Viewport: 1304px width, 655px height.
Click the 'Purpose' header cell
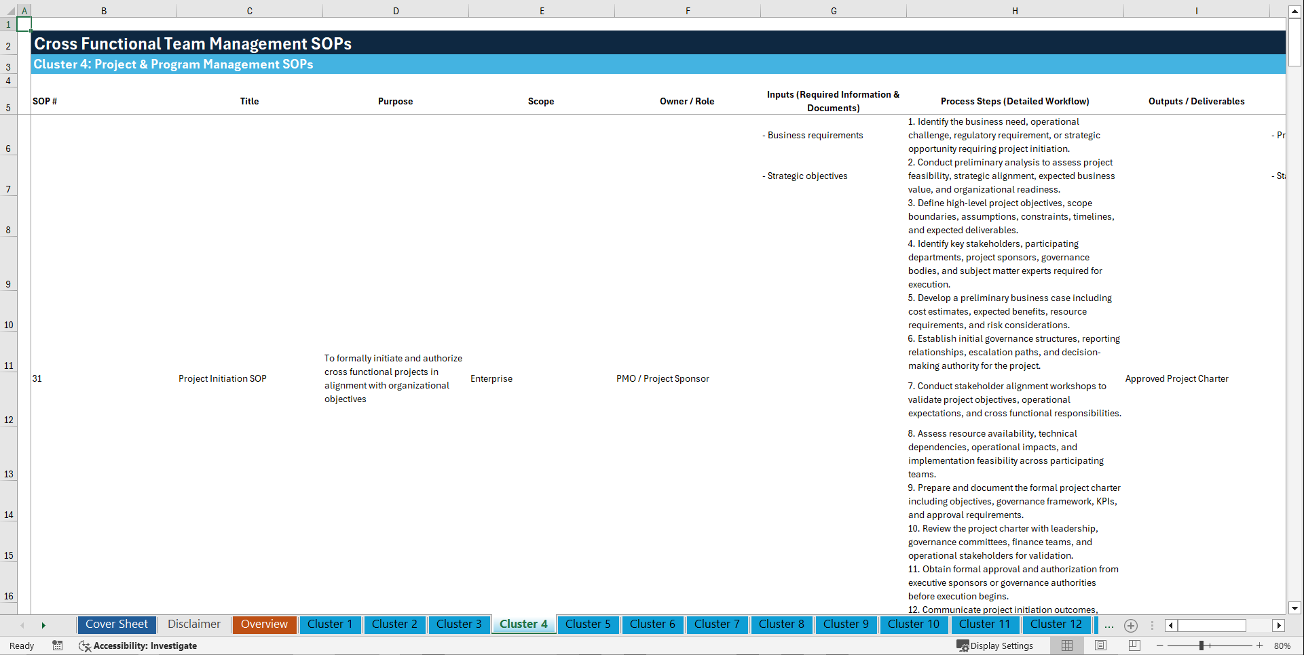point(396,101)
